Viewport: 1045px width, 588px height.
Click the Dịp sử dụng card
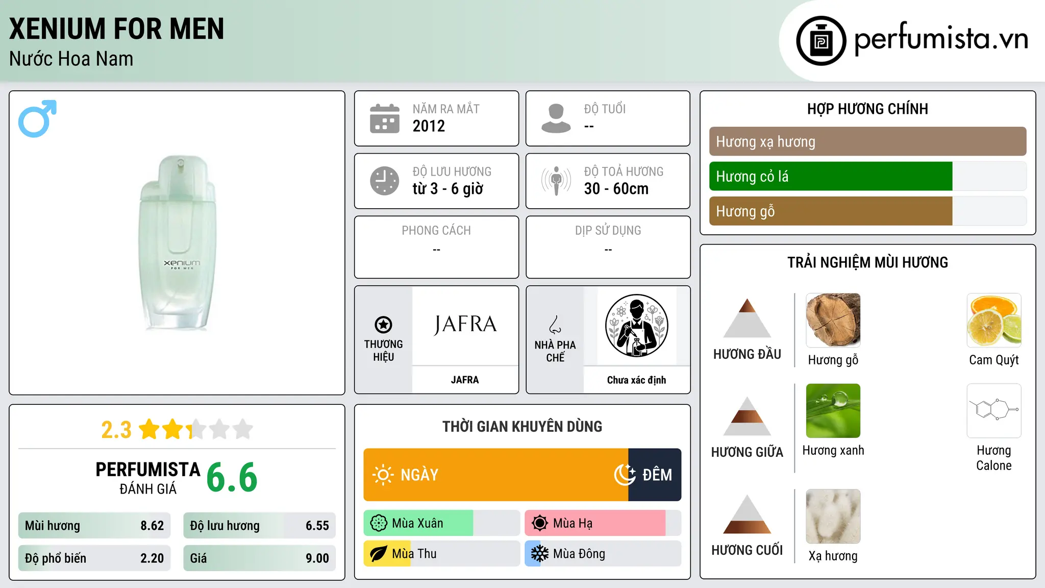[x=608, y=247]
